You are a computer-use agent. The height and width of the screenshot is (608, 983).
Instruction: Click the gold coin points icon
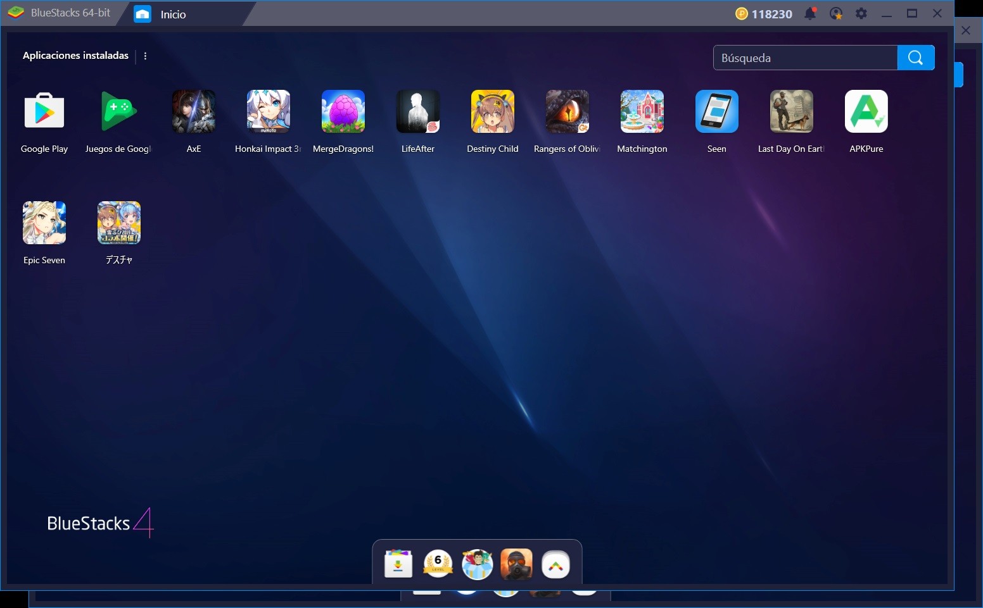pyautogui.click(x=742, y=13)
